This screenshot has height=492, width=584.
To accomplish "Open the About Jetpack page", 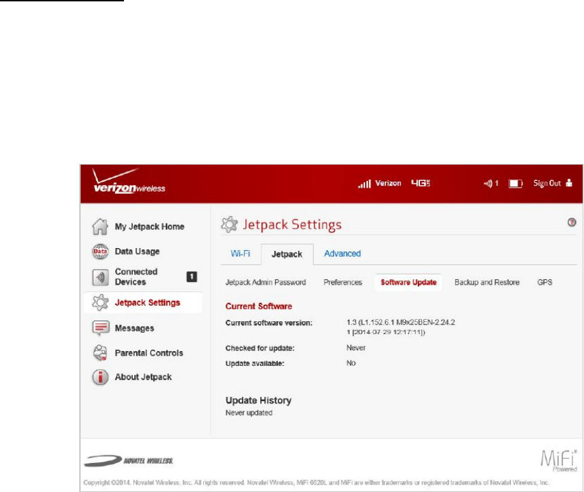I will [143, 377].
